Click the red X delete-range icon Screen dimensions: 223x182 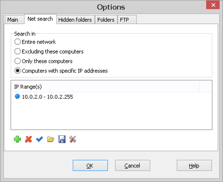(x=29, y=139)
